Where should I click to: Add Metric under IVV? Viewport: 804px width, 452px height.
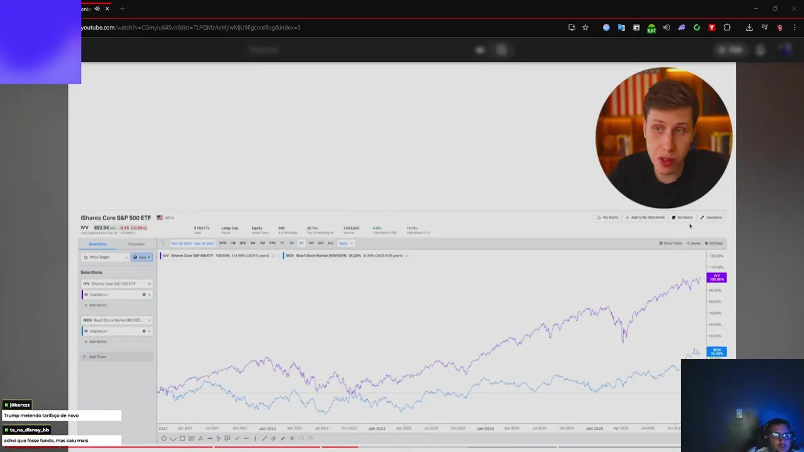click(95, 305)
